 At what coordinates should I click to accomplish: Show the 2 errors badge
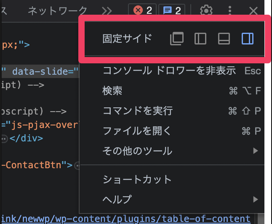pyautogui.click(x=142, y=10)
